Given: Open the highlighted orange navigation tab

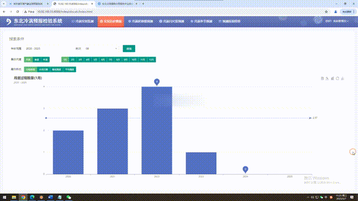Looking at the screenshot, I should [111, 21].
